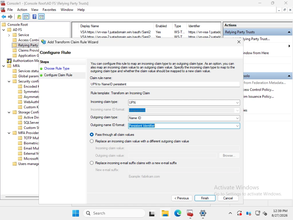
Task: Click the Up One Level toolbar icon
Action: tap(19, 17)
